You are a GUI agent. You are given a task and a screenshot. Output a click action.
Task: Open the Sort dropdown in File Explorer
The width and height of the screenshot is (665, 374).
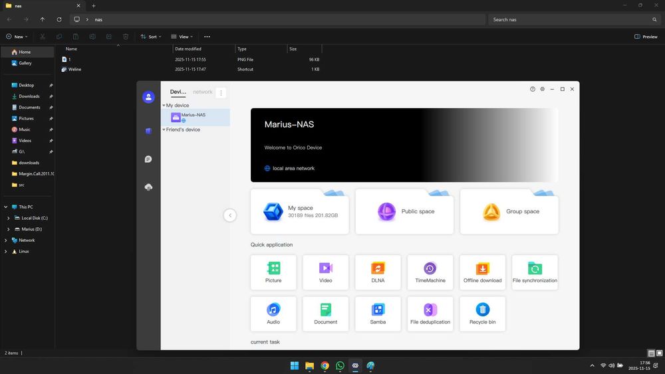click(150, 37)
